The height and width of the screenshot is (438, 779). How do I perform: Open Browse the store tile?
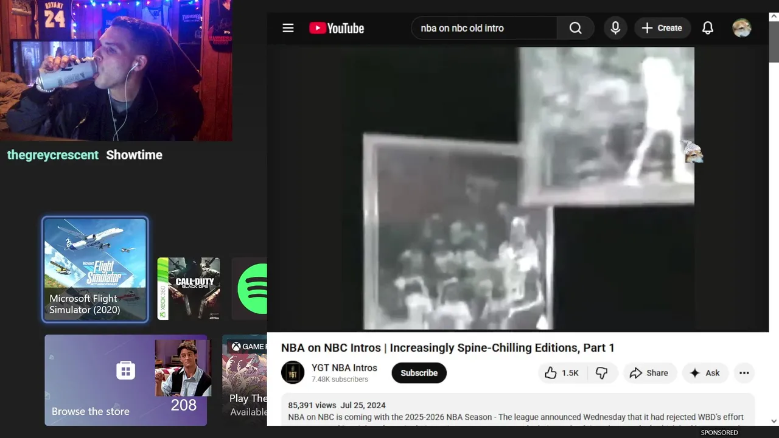125,380
